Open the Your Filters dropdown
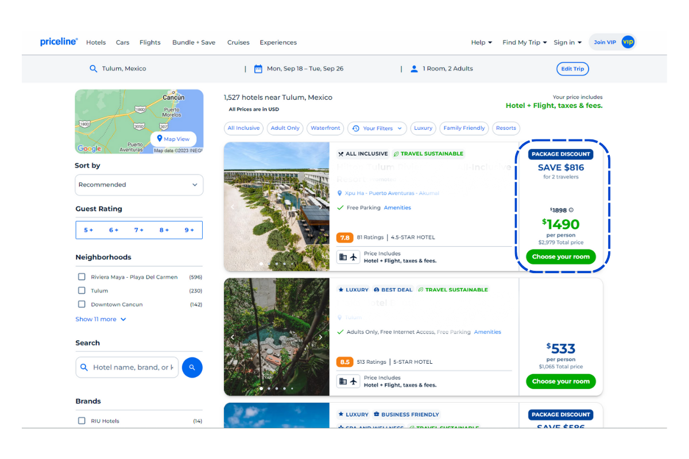The height and width of the screenshot is (459, 689). pyautogui.click(x=377, y=129)
